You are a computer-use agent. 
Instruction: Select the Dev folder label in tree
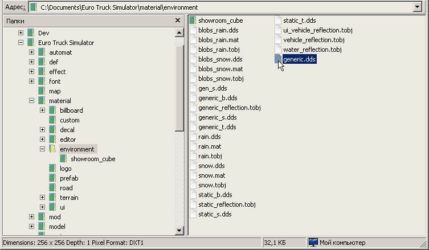(43, 33)
